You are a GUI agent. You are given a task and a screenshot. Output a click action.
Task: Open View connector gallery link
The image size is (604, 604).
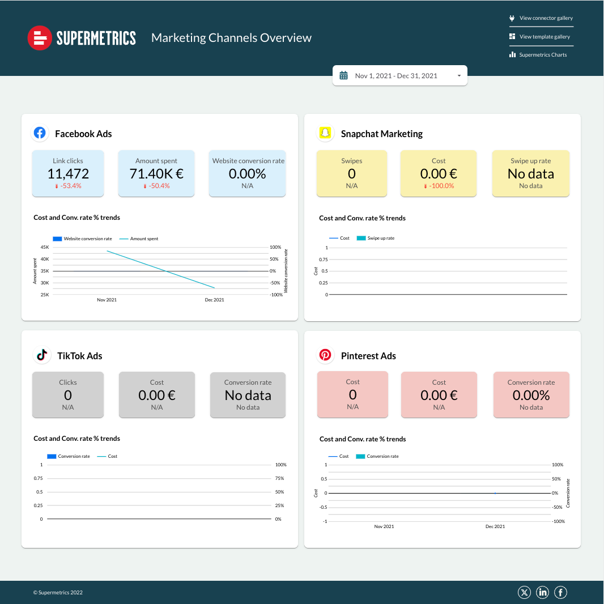546,18
